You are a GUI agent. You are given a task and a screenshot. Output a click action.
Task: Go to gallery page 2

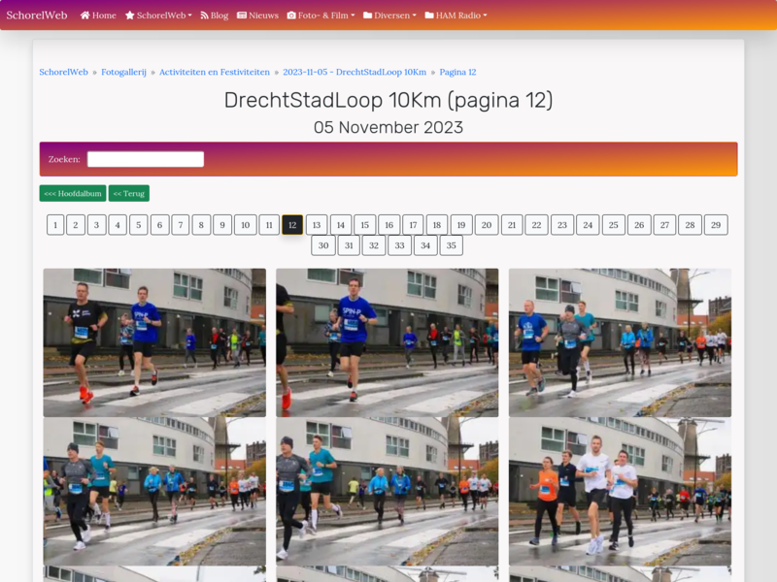[x=76, y=225]
